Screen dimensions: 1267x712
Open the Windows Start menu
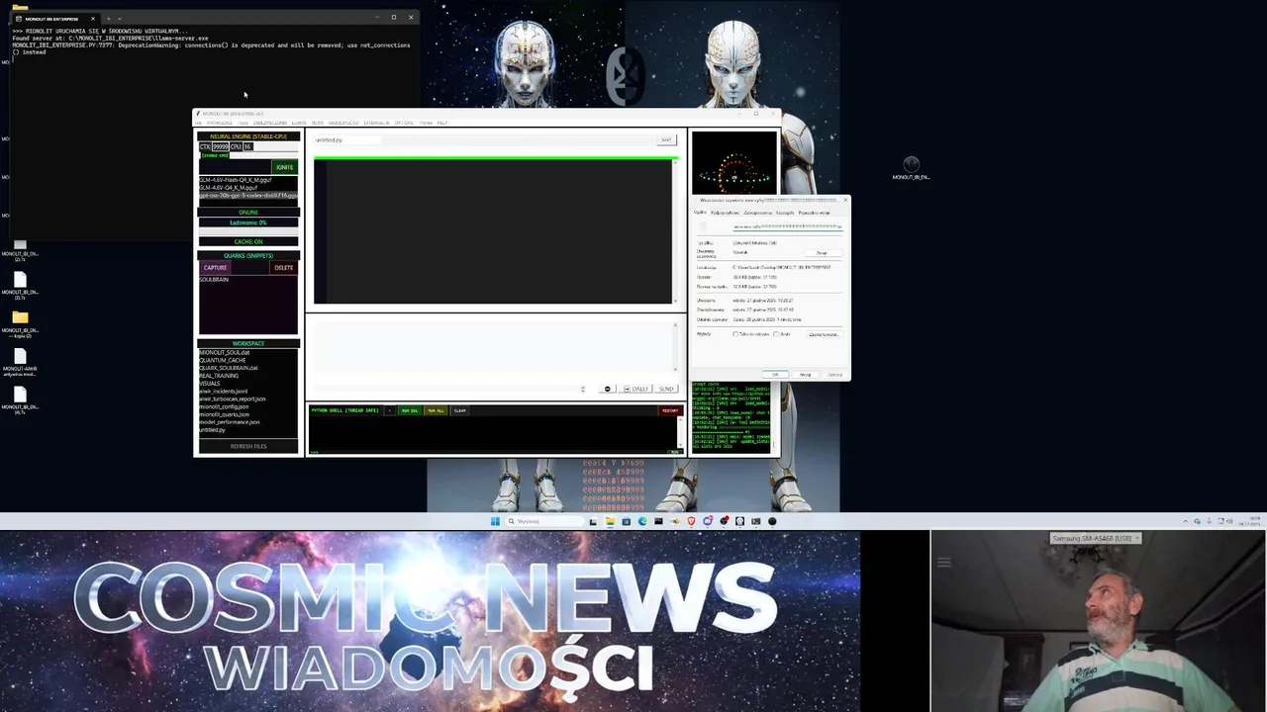pos(495,521)
